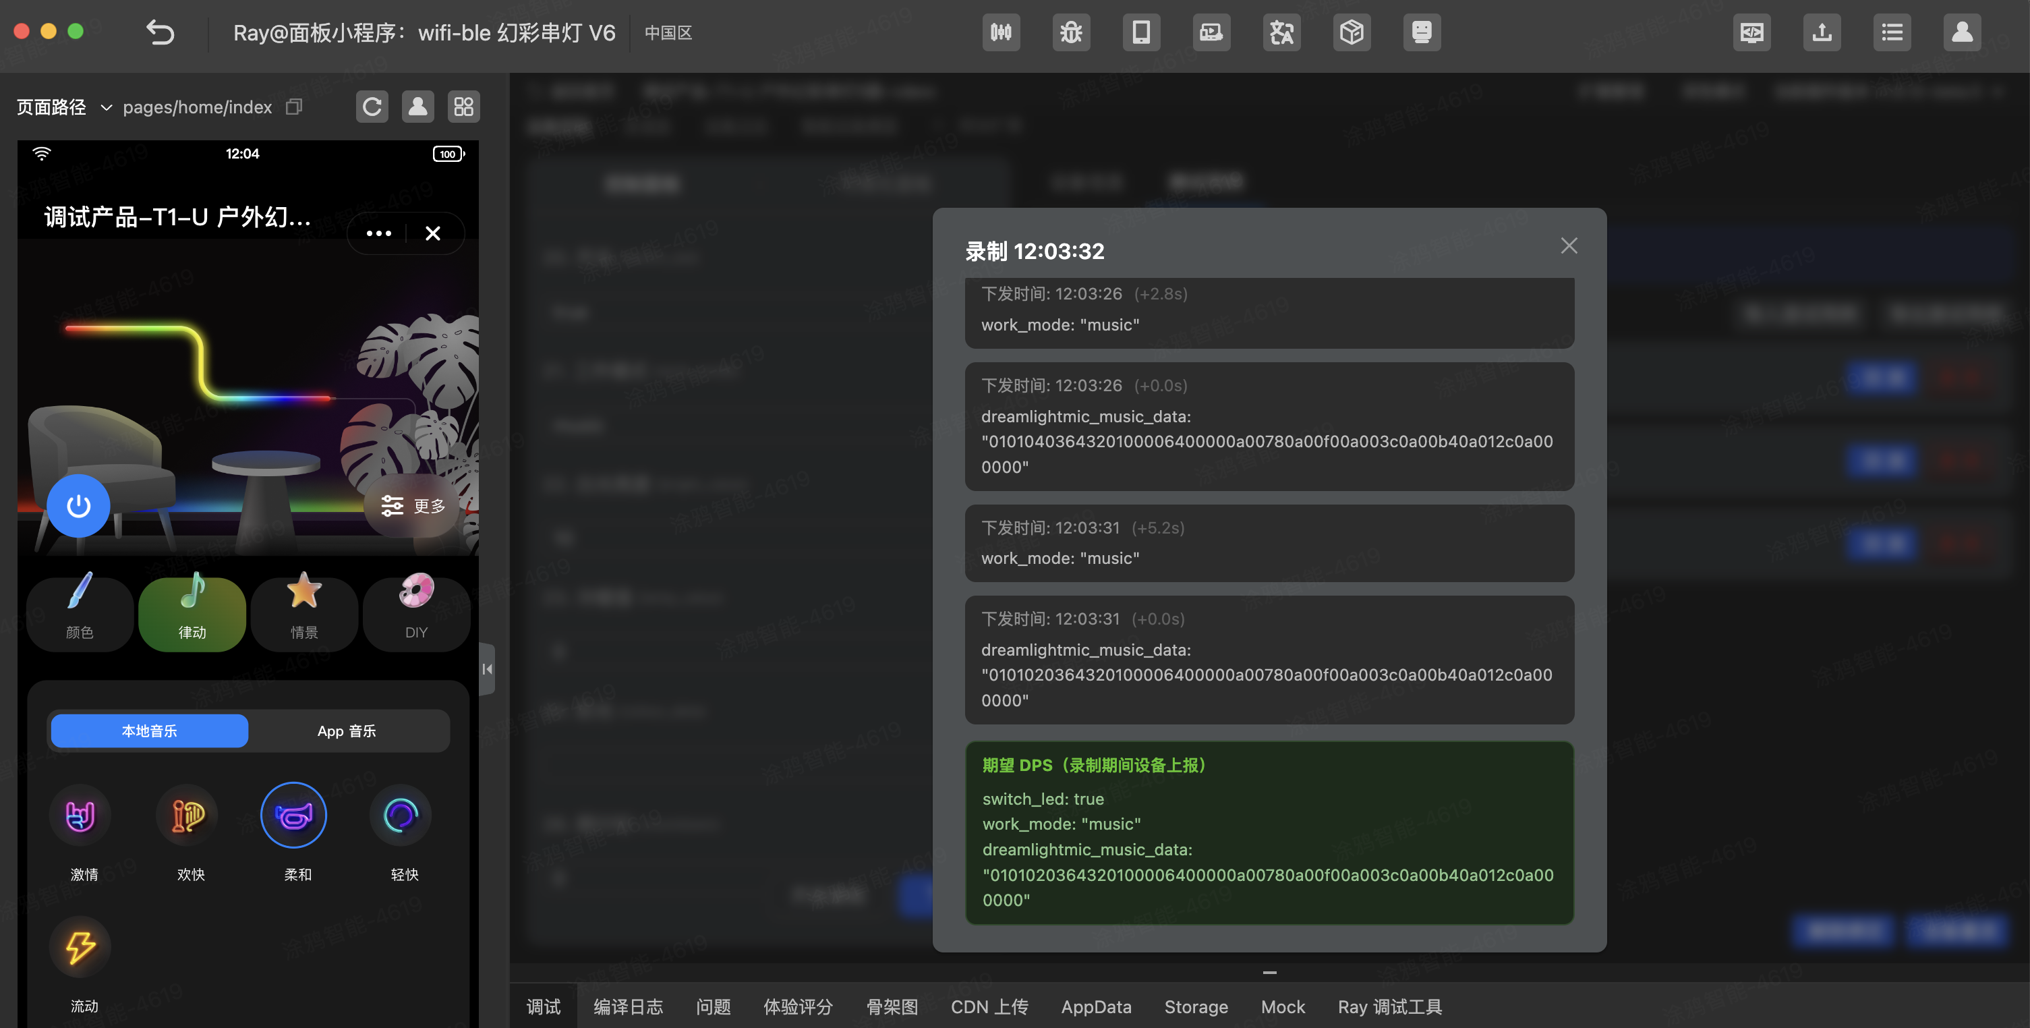Select the DIY mode
The height and width of the screenshot is (1028, 2030).
tap(416, 614)
